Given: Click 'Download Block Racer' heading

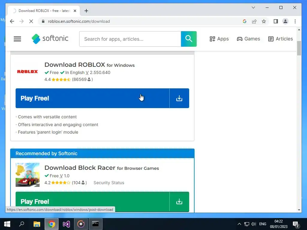Looking at the screenshot, I should point(80,168).
